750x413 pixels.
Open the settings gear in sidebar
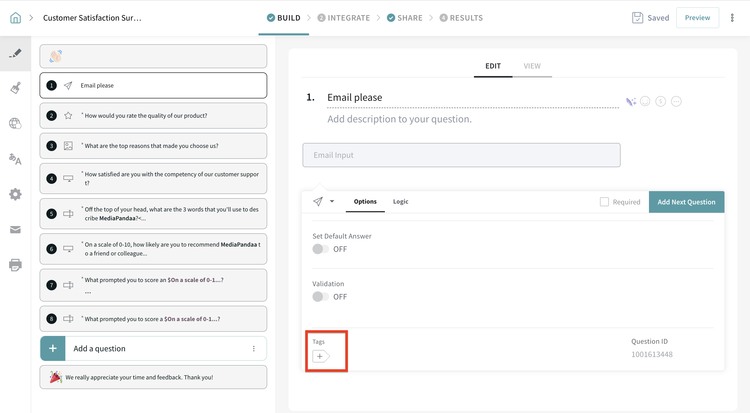click(x=15, y=194)
